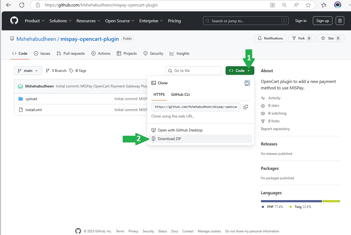Open the Insights tab

(179, 53)
